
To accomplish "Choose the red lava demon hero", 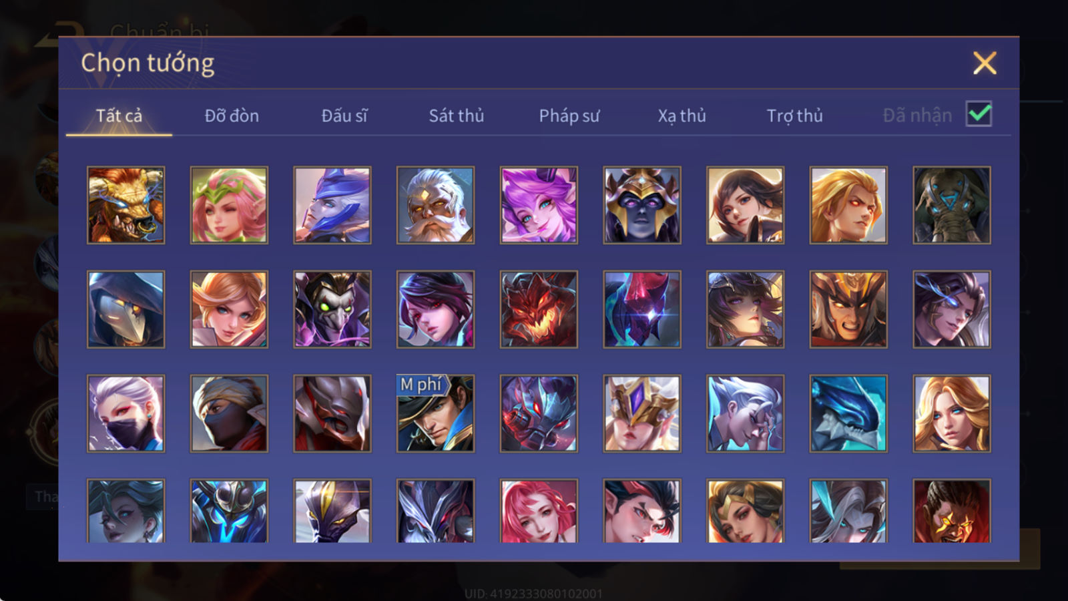I will pyautogui.click(x=539, y=309).
